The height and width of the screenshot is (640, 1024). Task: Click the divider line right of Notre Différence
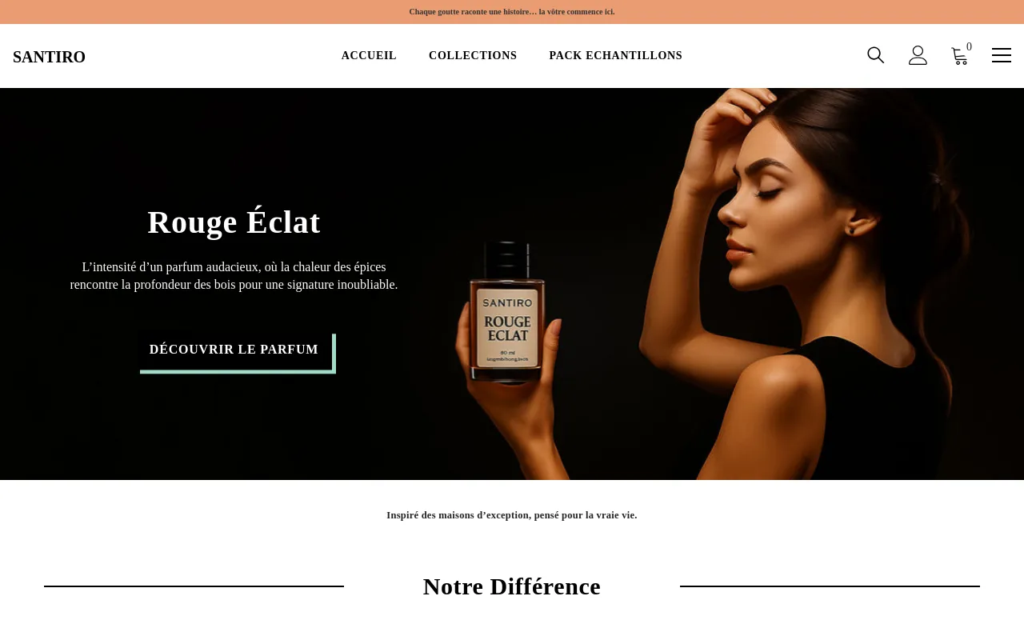pos(830,586)
